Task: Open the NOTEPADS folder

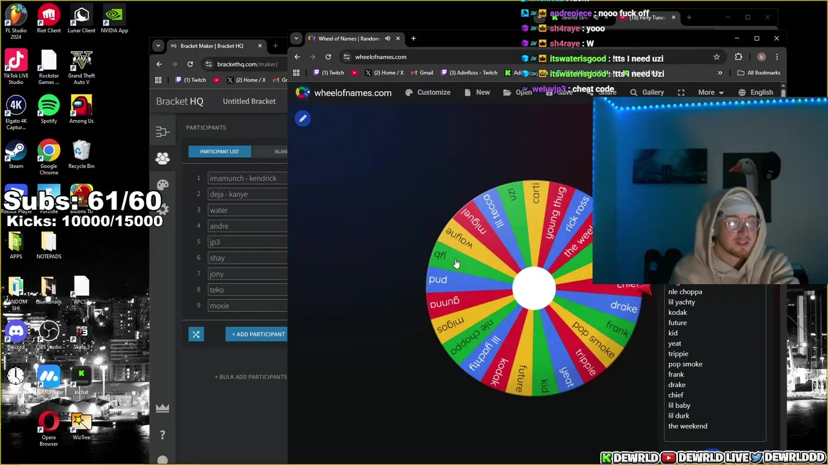Action: 49,245
